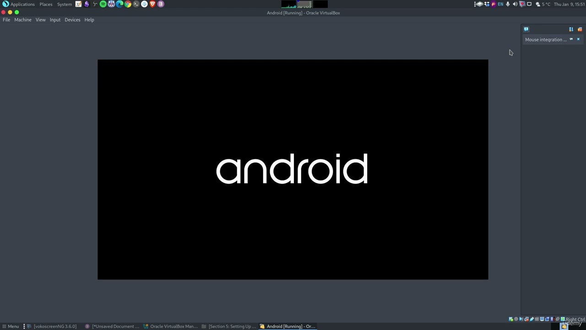Open the weather applet showing 5 °C
Image resolution: width=586 pixels, height=330 pixels.
pos(543,4)
